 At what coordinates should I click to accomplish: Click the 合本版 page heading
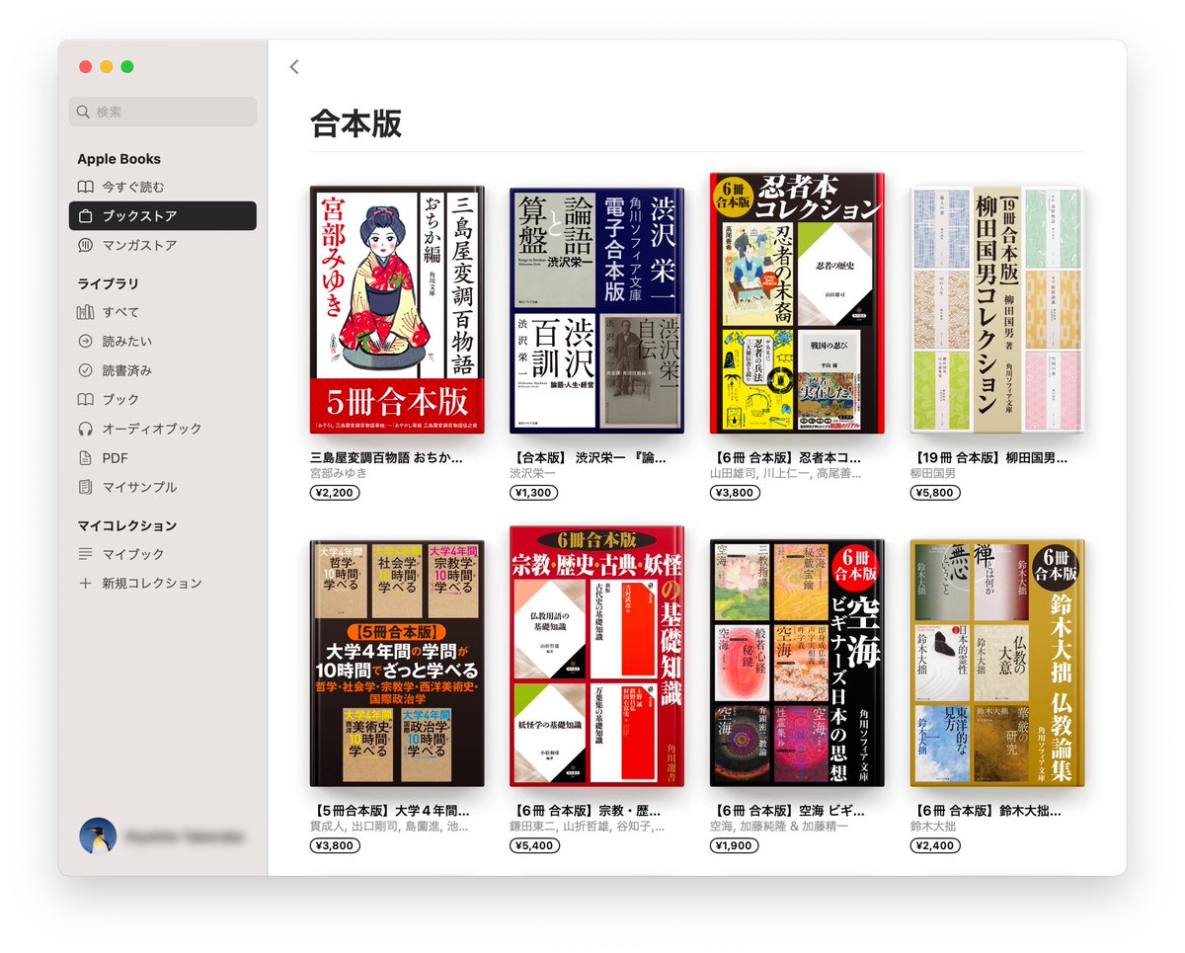[355, 123]
